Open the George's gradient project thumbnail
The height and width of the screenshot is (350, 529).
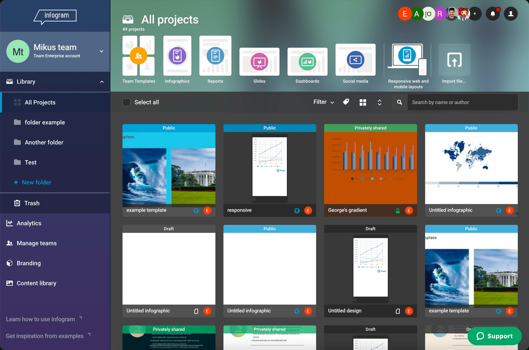(371, 168)
